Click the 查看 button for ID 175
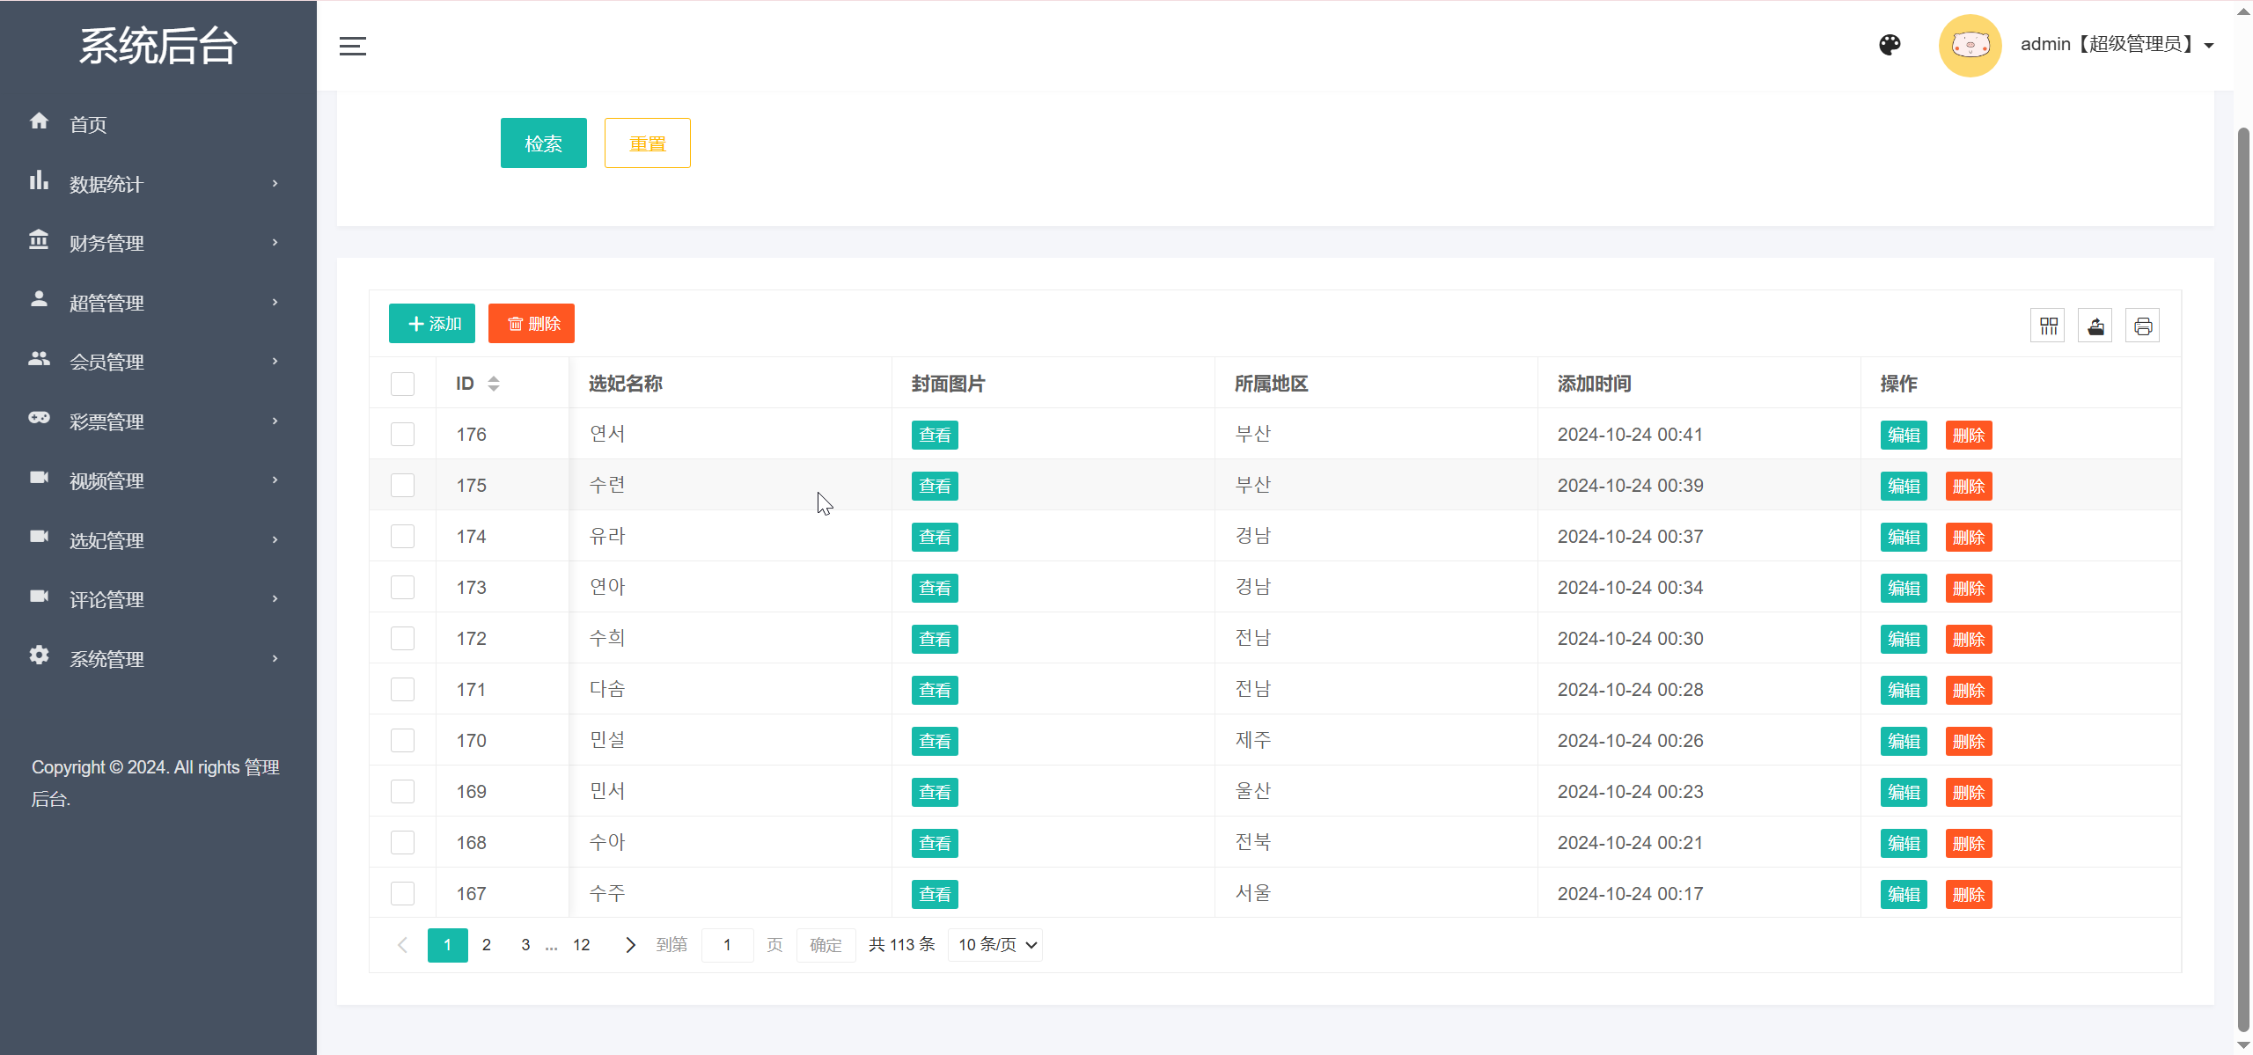 click(934, 485)
